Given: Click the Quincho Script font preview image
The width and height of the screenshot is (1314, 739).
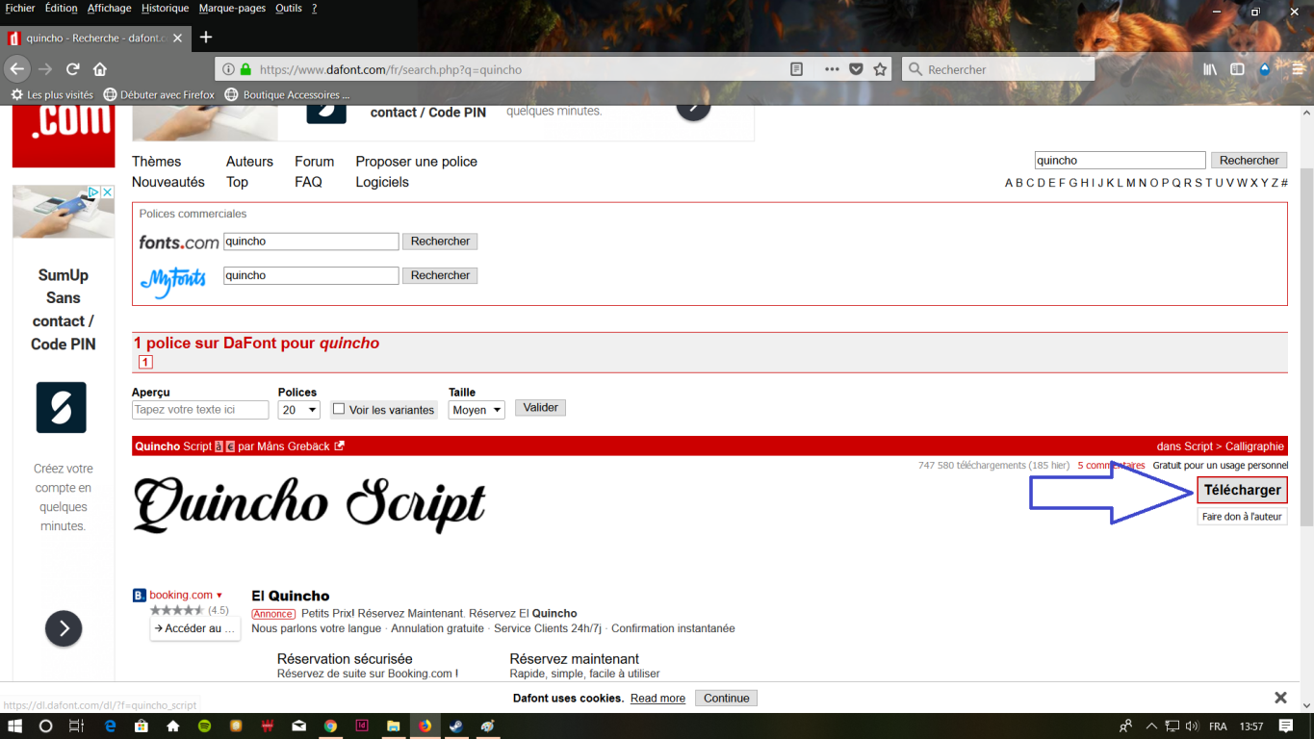Looking at the screenshot, I should coord(310,504).
